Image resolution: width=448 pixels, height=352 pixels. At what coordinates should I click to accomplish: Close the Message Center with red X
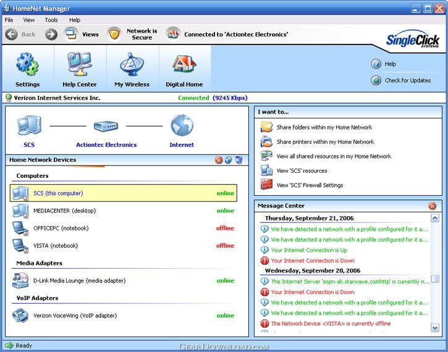pos(433,206)
